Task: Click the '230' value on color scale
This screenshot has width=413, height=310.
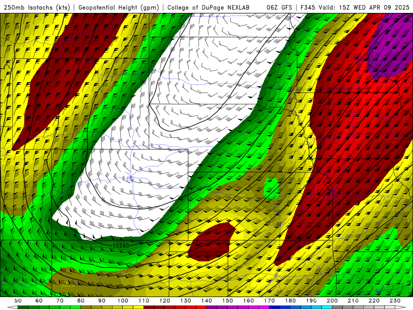Action: click(x=395, y=301)
